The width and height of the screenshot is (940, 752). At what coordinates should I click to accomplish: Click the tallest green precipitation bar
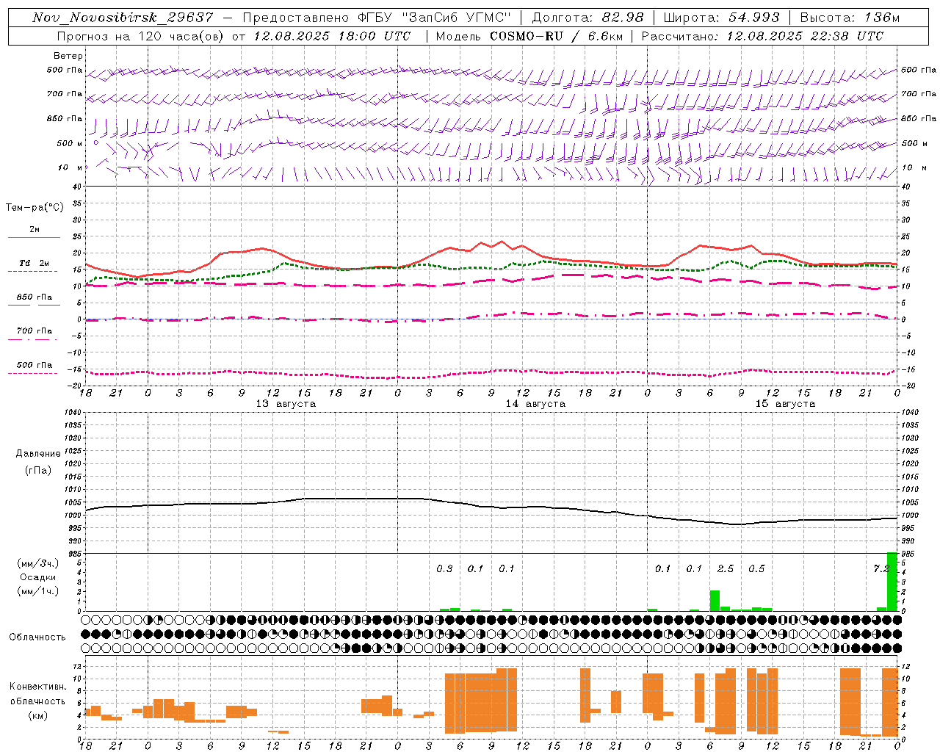(x=892, y=582)
